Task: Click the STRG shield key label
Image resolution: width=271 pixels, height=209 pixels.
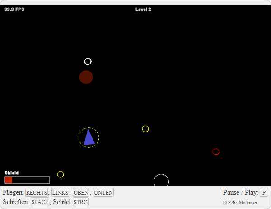Action: [x=80, y=202]
